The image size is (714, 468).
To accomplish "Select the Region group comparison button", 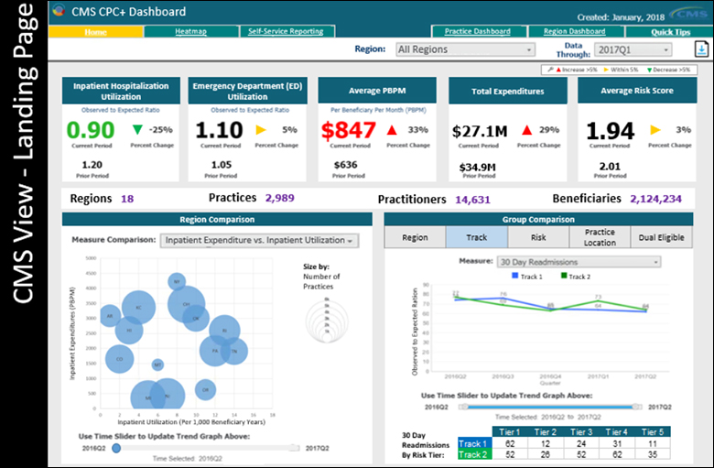I will 415,237.
